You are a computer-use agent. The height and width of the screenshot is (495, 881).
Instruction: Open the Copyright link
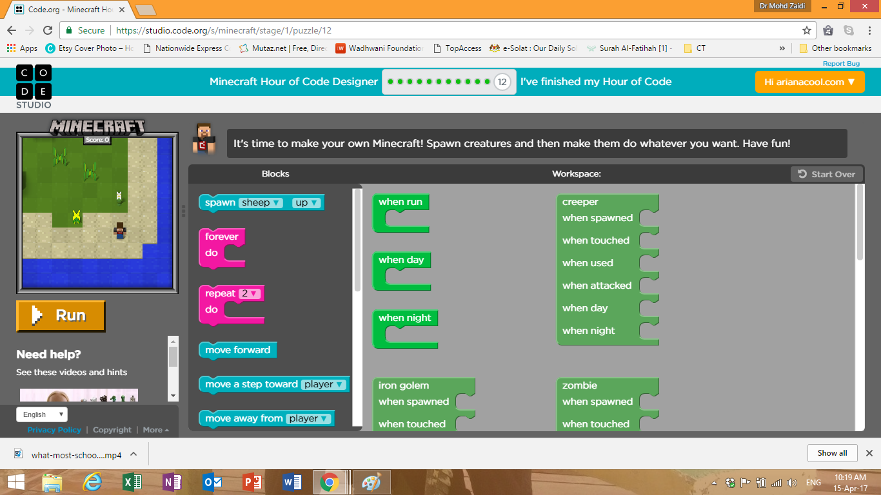pos(112,430)
